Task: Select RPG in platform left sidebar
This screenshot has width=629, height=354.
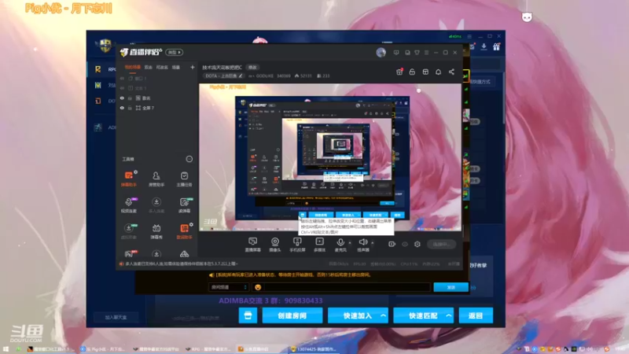Action: click(105, 69)
